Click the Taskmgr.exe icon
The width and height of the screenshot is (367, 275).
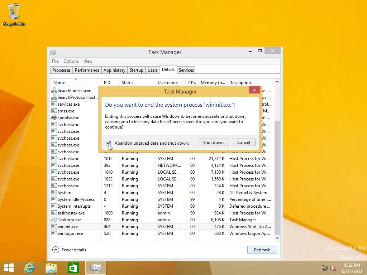54,219
